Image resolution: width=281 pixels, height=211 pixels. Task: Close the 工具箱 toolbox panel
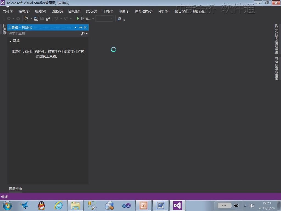[x=85, y=27]
